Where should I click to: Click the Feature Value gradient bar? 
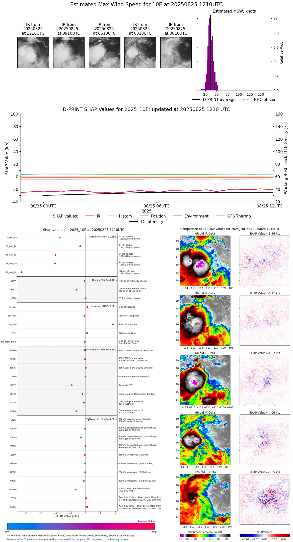tap(81, 526)
